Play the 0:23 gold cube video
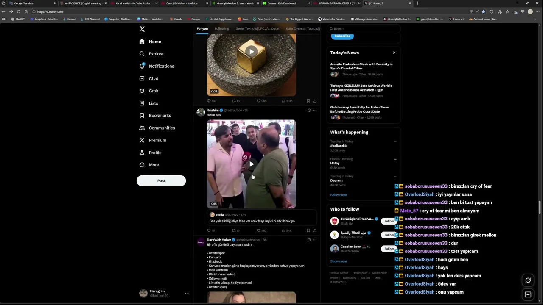The height and width of the screenshot is (305, 543). 252,52
